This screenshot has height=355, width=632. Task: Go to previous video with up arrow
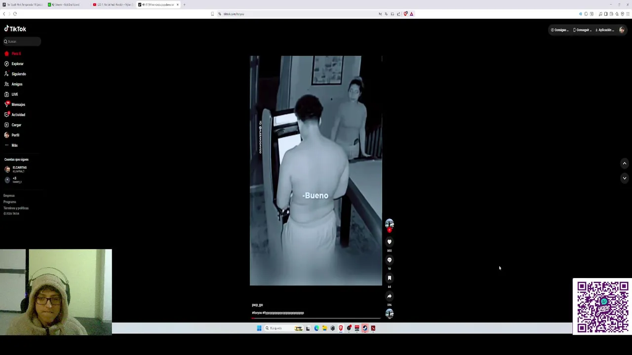click(x=624, y=163)
